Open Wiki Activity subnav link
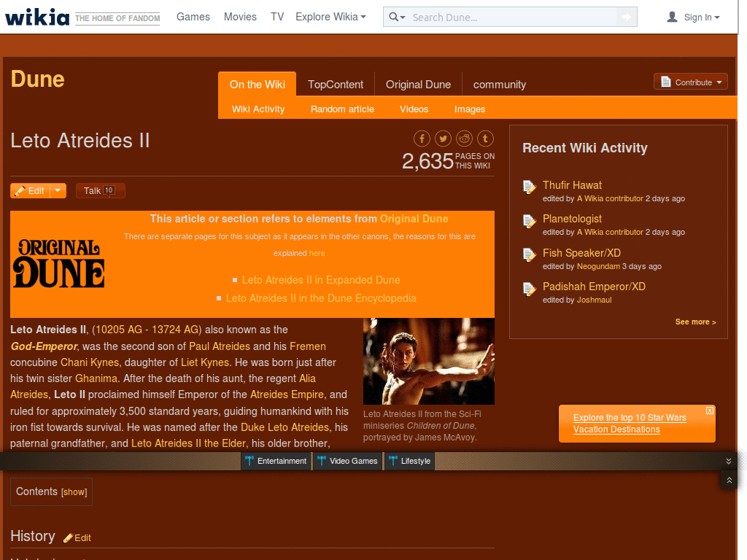Image resolution: width=747 pixels, height=560 pixels. [258, 109]
